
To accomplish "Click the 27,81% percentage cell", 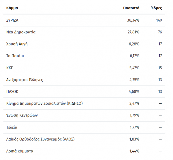I will 133,32.
